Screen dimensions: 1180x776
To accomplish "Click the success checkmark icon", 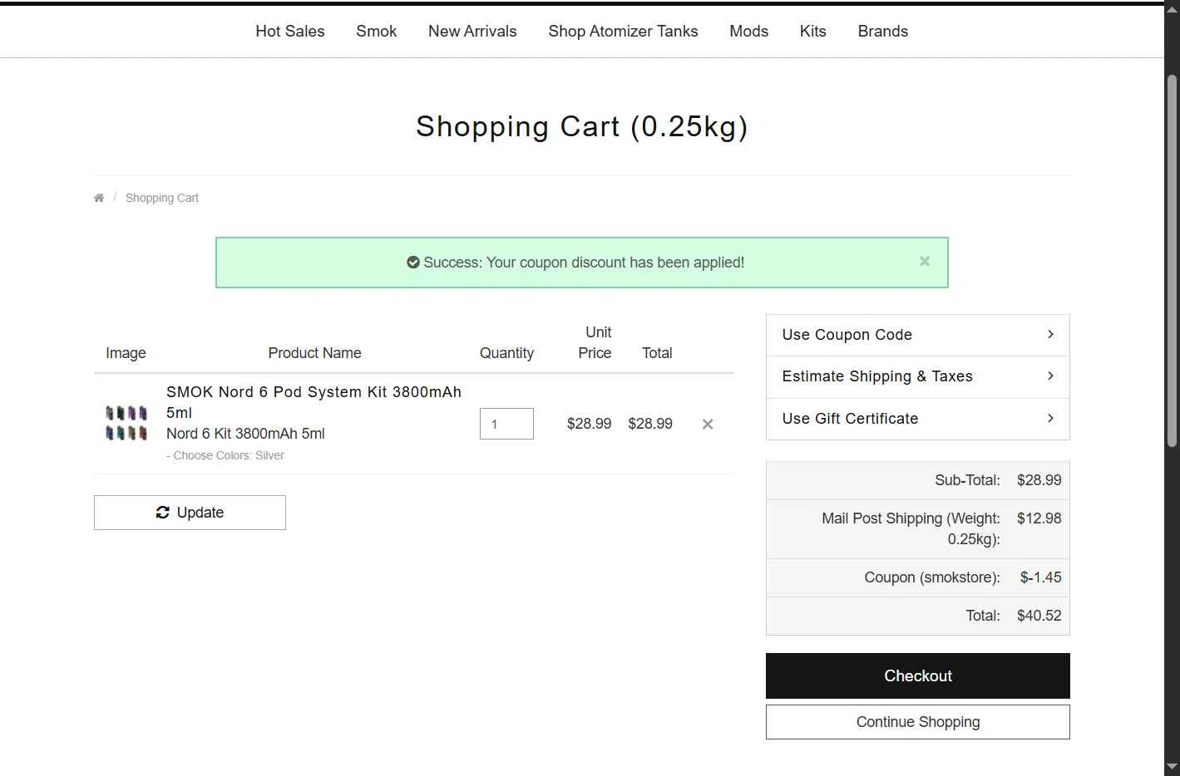I will pos(412,263).
